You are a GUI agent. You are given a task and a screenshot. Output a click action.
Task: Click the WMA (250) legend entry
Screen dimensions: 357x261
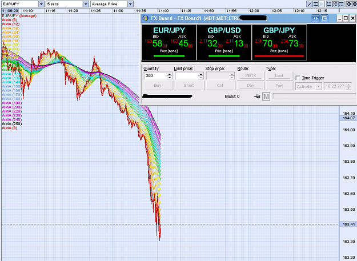(x=11, y=124)
